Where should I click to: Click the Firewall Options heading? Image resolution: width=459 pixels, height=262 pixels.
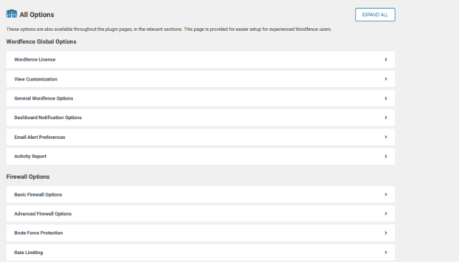point(28,177)
